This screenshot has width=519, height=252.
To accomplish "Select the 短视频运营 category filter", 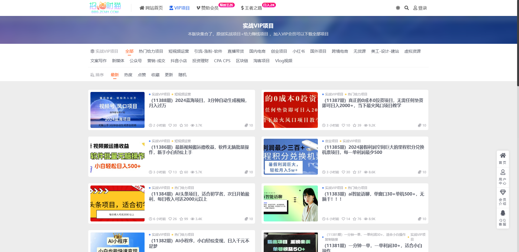I will (178, 51).
